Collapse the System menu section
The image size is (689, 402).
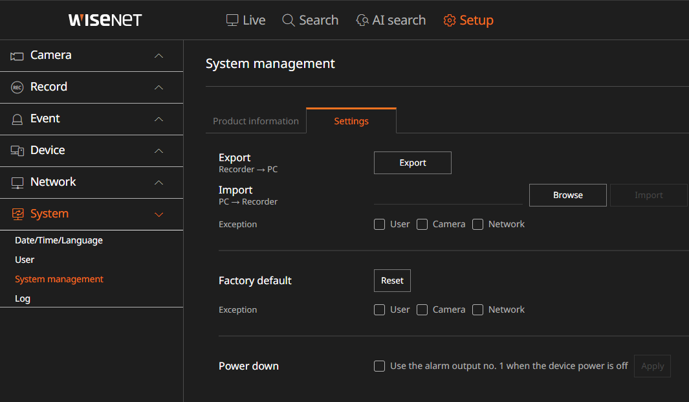(159, 214)
